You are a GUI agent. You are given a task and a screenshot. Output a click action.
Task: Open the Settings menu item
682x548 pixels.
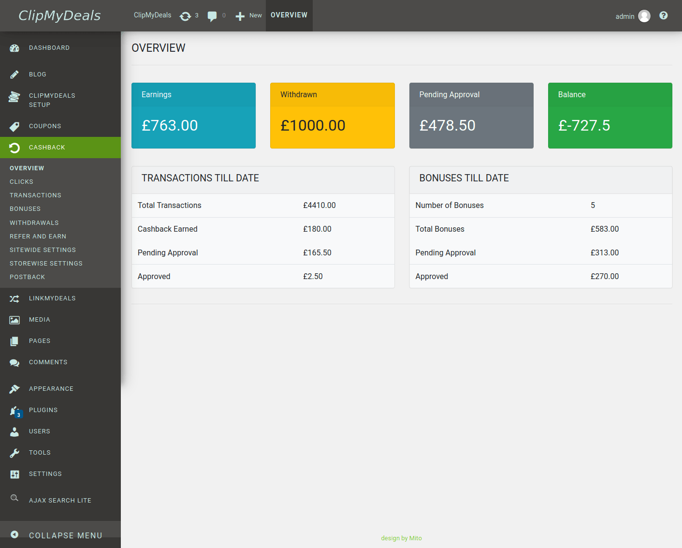click(x=60, y=474)
